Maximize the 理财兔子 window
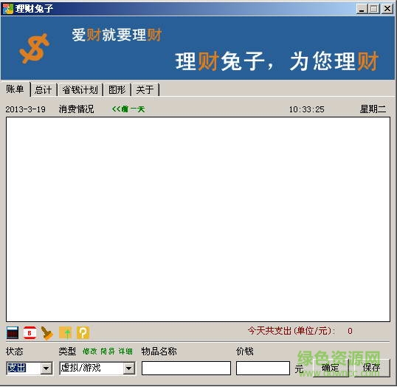397x387 pixels. pos(374,9)
